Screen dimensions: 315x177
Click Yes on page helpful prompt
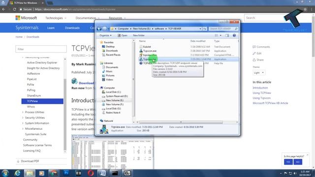pos(288,162)
